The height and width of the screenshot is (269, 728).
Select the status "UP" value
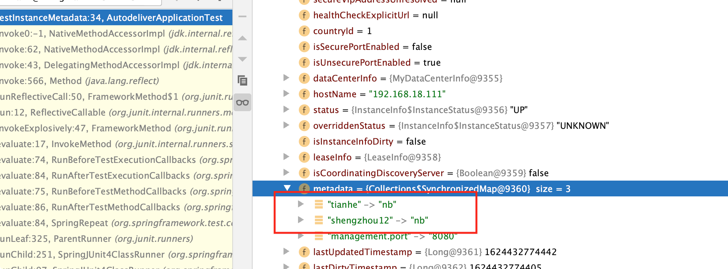pyautogui.click(x=519, y=110)
